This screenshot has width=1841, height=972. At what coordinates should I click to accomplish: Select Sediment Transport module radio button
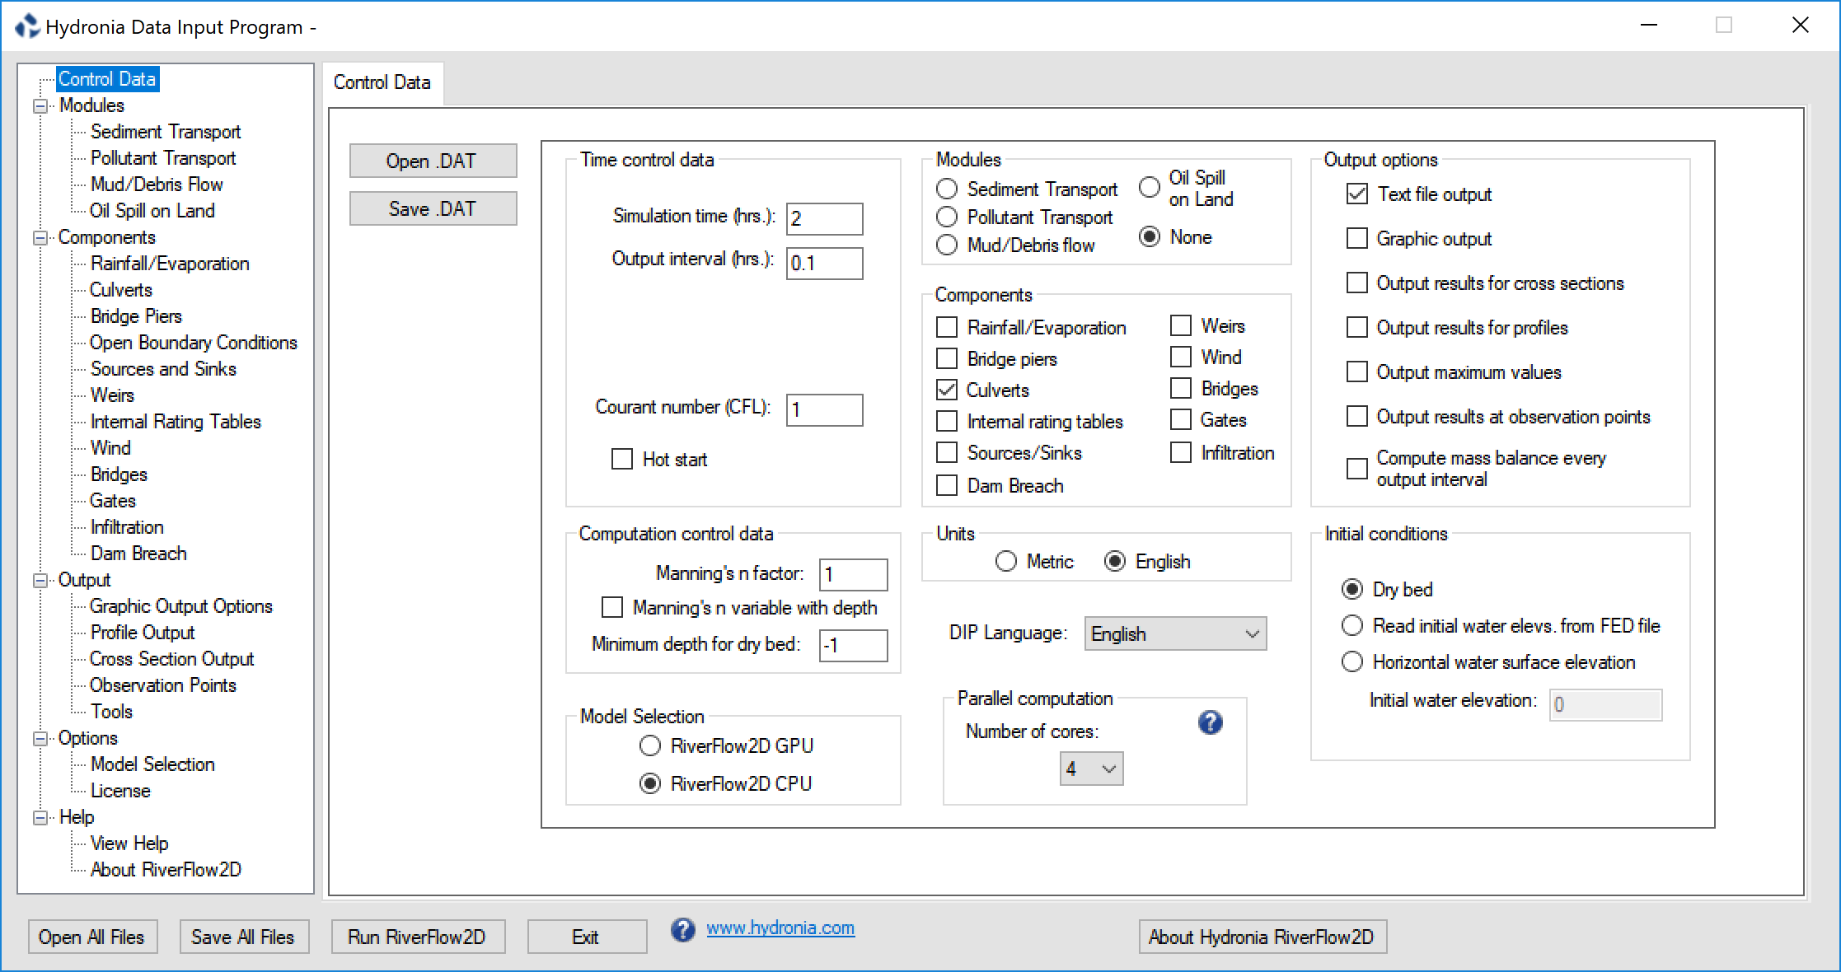coord(947,189)
